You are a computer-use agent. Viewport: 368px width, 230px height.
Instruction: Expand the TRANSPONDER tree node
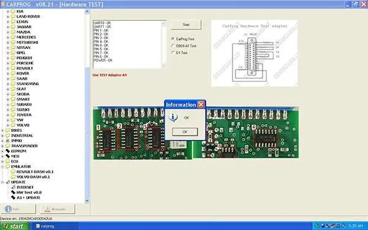tap(2, 146)
